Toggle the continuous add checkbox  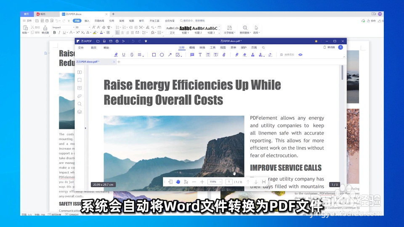[282, 55]
